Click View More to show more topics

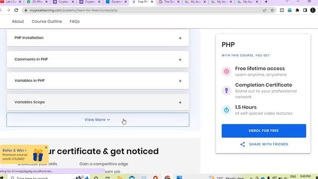click(x=97, y=120)
